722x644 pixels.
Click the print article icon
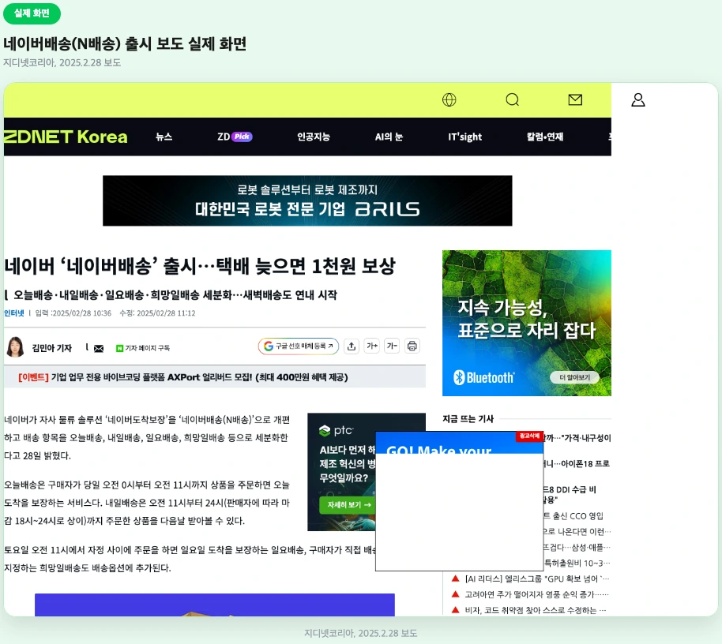412,346
